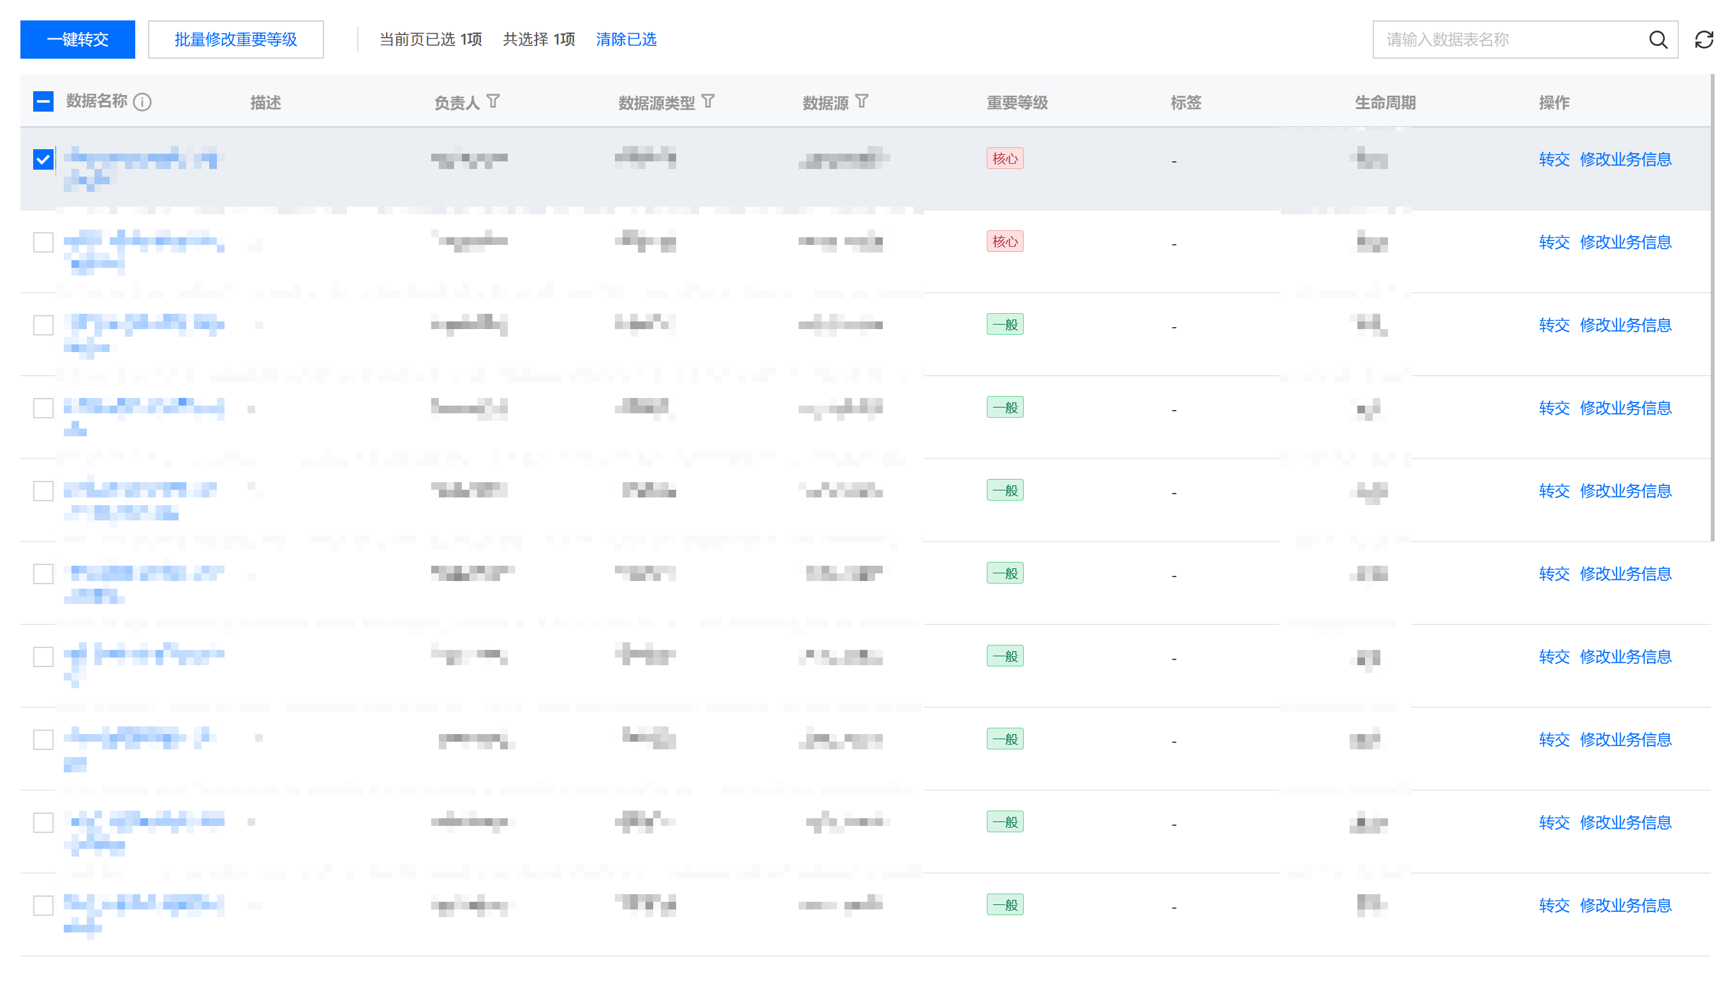Open the 数据源类型 column filter icon
Viewport: 1735px width, 986px height.
coord(707,101)
